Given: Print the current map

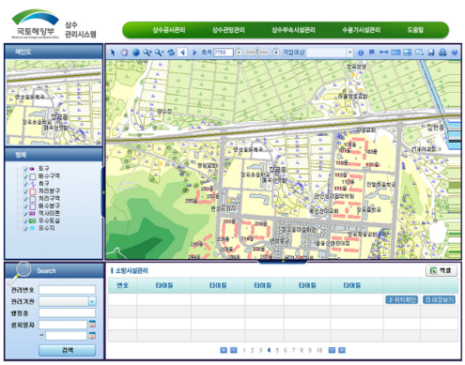Looking at the screenshot, I should (442, 53).
